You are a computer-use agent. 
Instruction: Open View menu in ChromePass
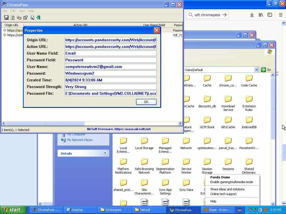[22, 11]
